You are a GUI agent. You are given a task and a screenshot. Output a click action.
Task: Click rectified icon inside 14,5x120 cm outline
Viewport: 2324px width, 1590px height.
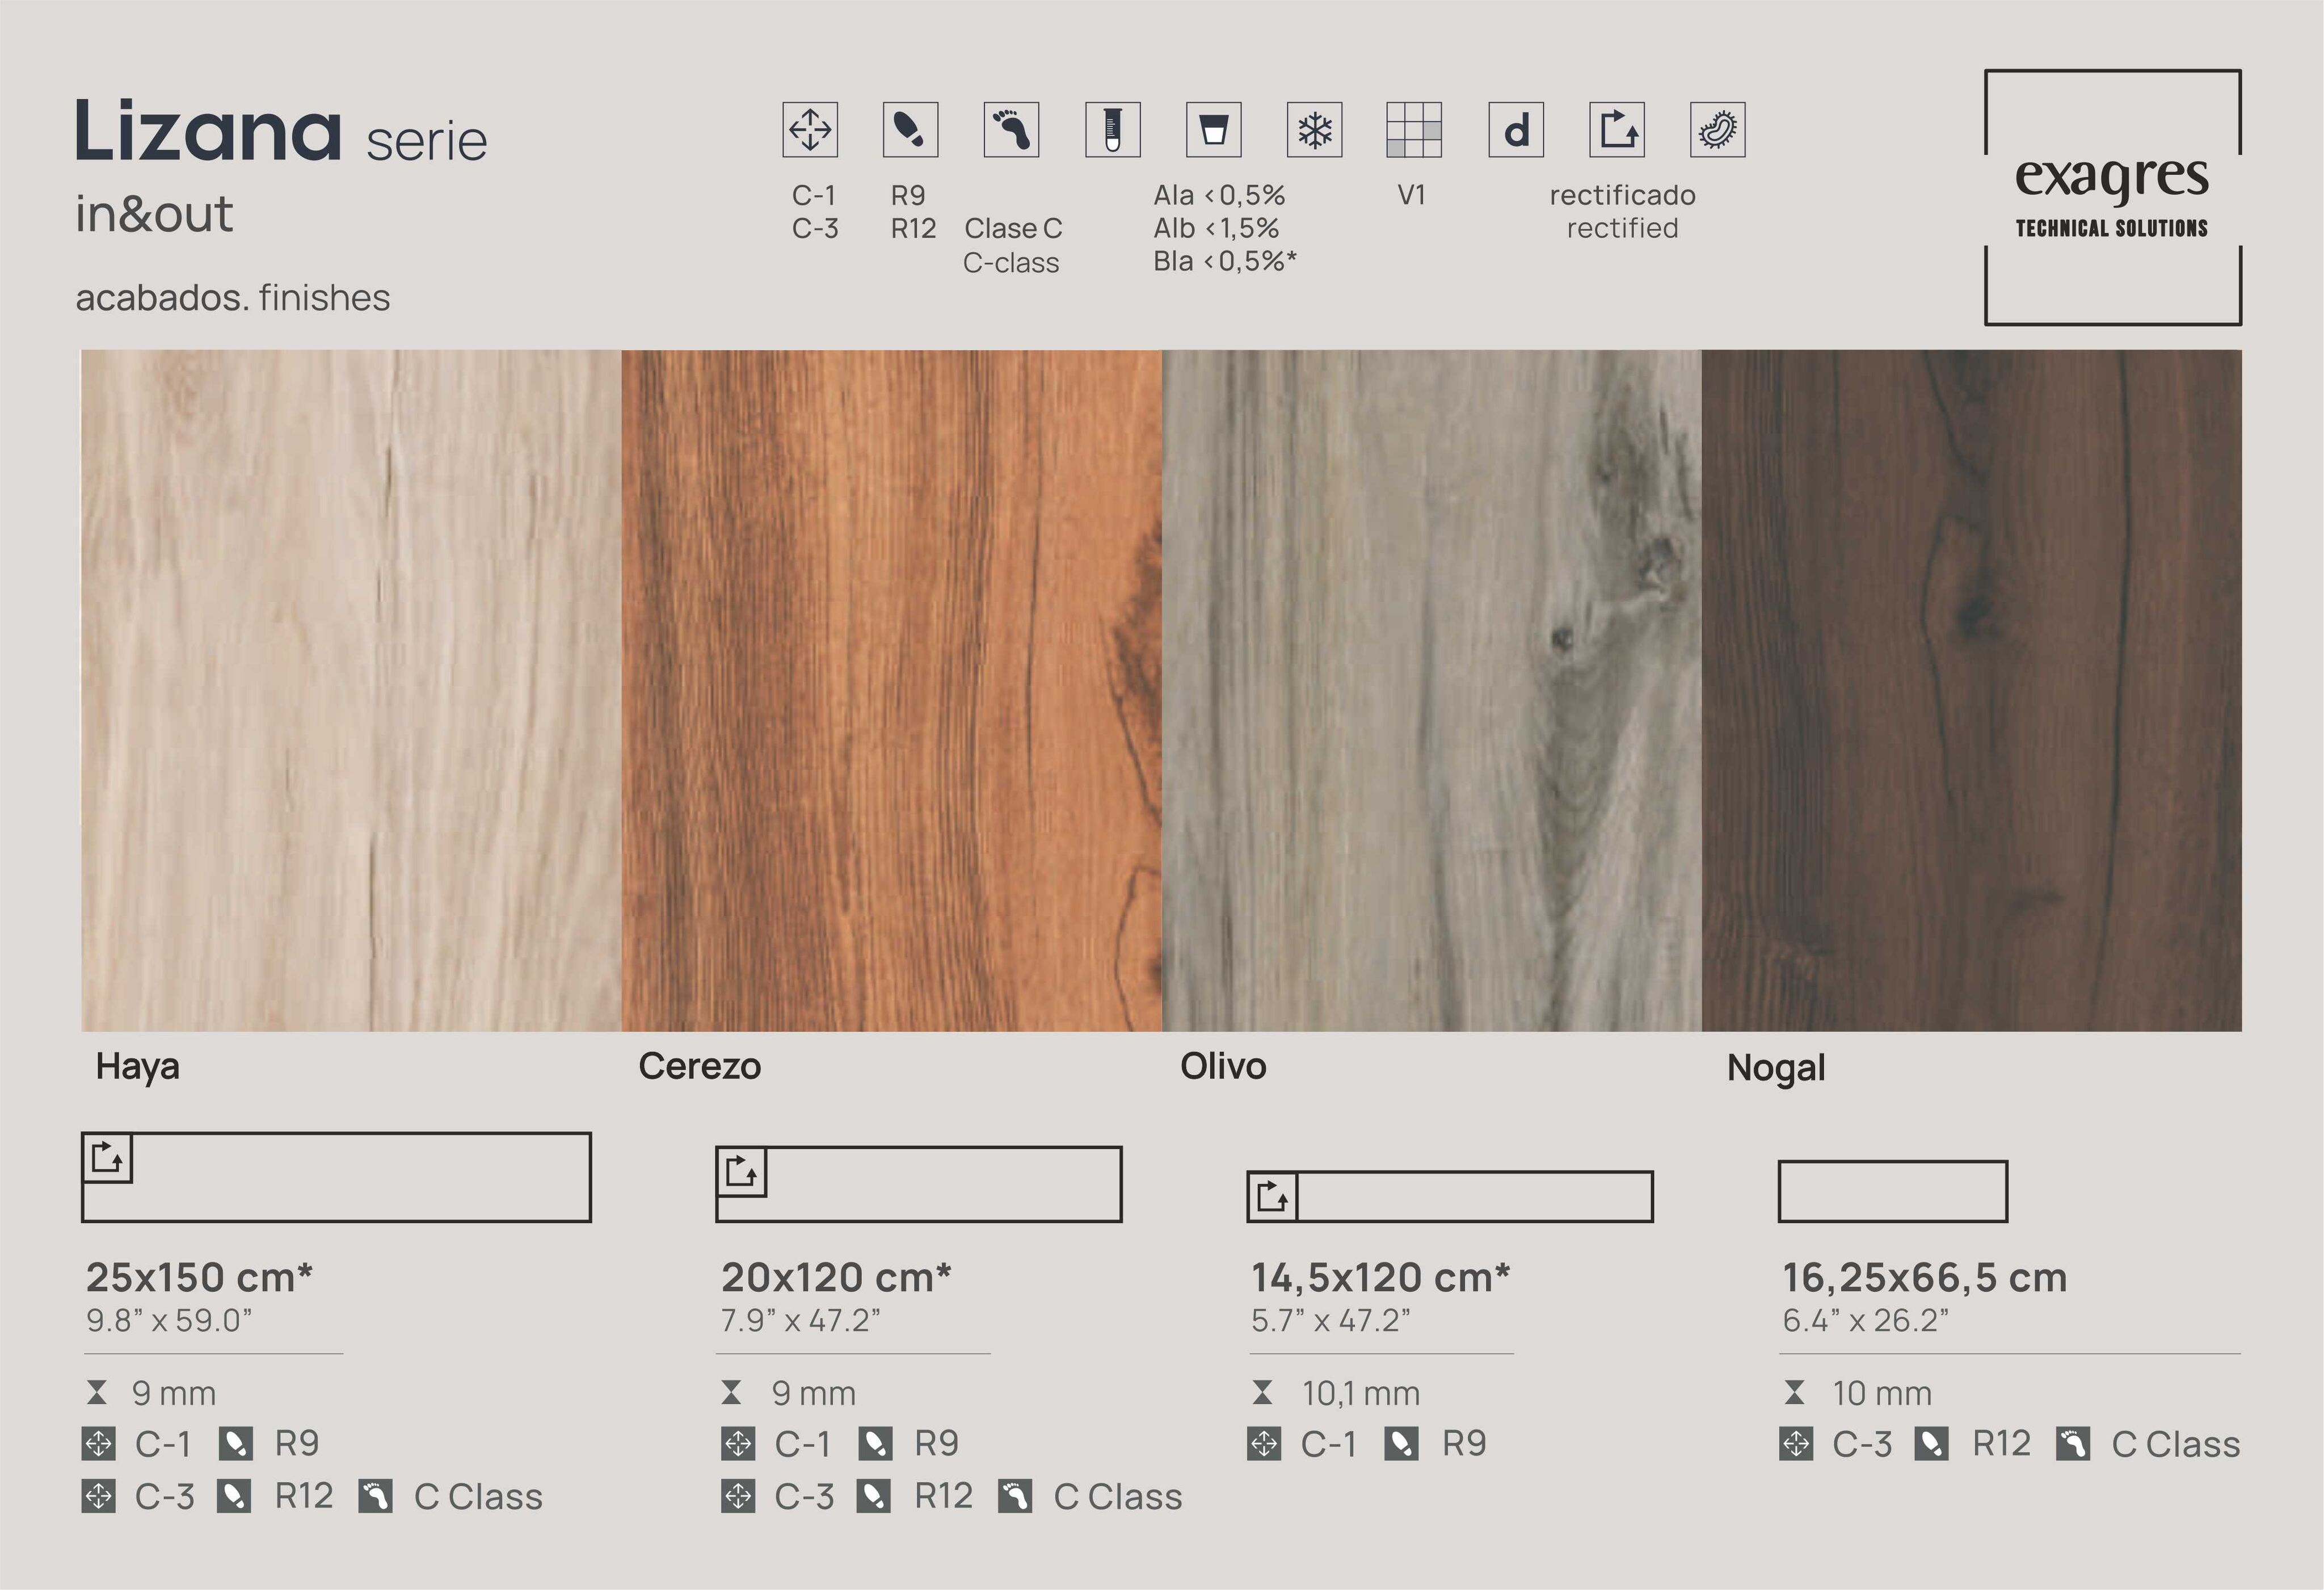1272,1196
